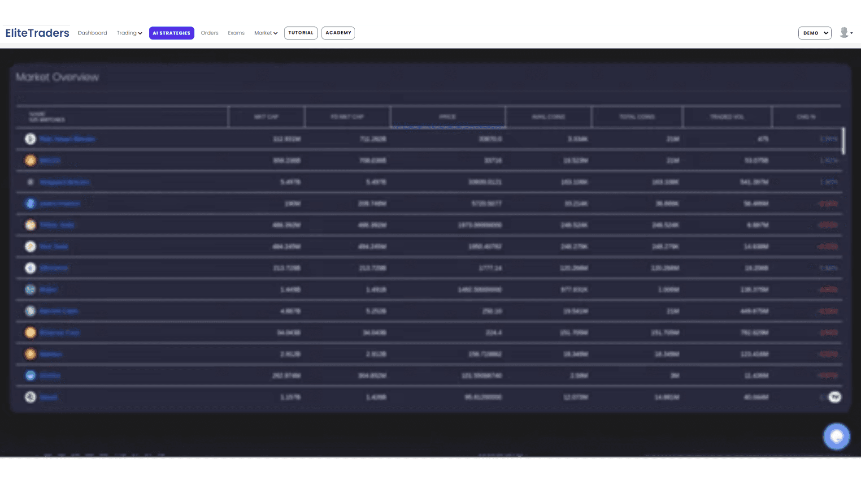Open the Orders page

pos(209,33)
